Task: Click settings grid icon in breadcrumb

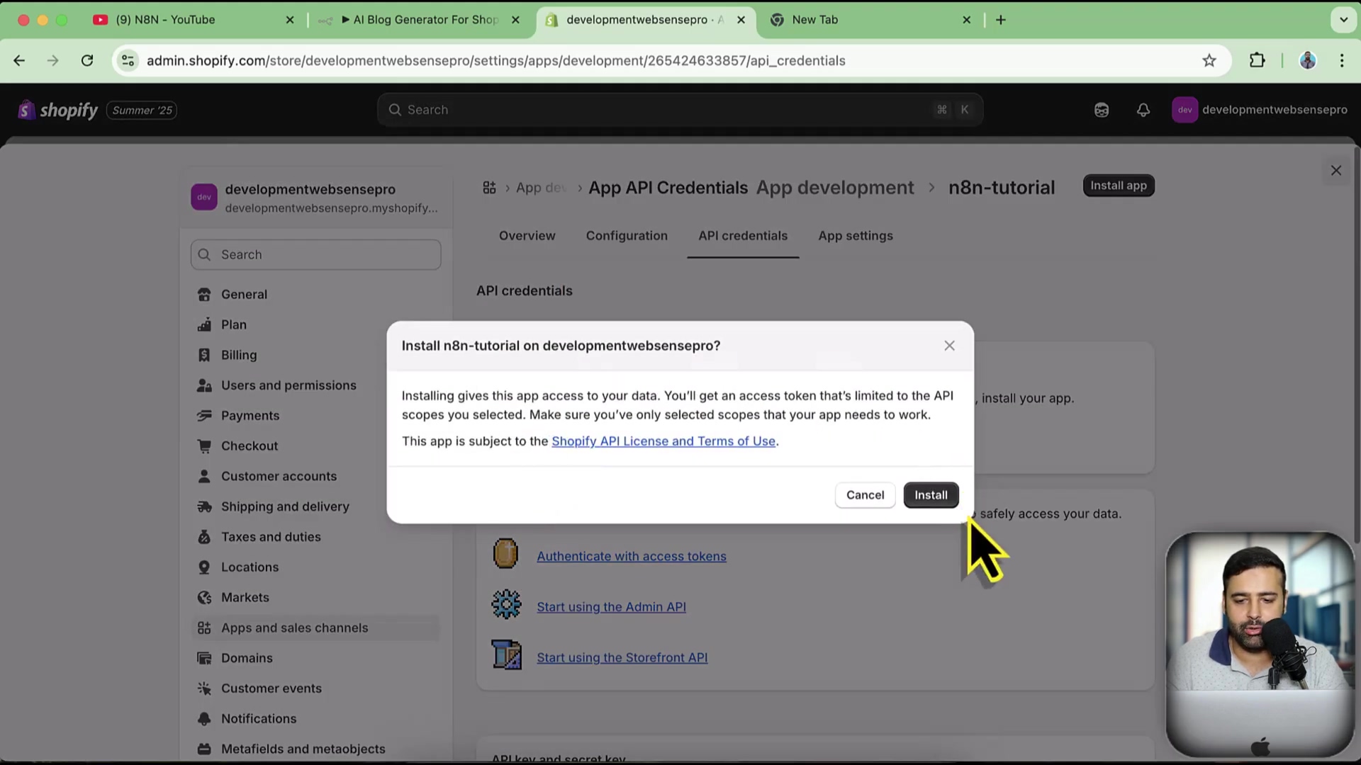Action: [x=489, y=188]
